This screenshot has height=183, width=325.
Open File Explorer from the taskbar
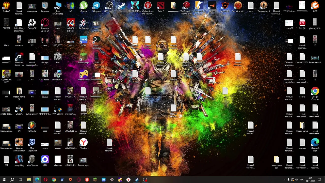click(x=29, y=180)
